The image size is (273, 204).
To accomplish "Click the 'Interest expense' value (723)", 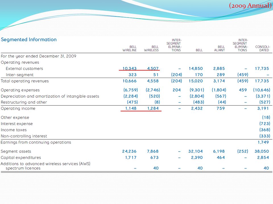I will 265,124.
